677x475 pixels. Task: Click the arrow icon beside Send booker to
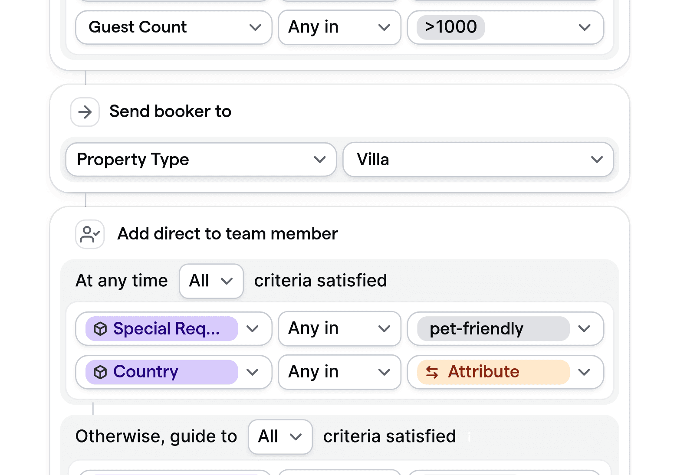[x=85, y=112]
